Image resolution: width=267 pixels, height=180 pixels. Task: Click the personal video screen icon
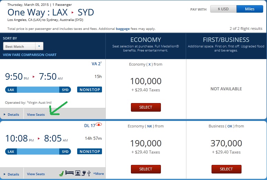[x=78, y=173]
